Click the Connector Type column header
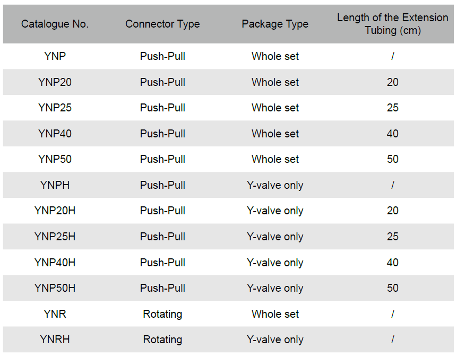 click(162, 24)
